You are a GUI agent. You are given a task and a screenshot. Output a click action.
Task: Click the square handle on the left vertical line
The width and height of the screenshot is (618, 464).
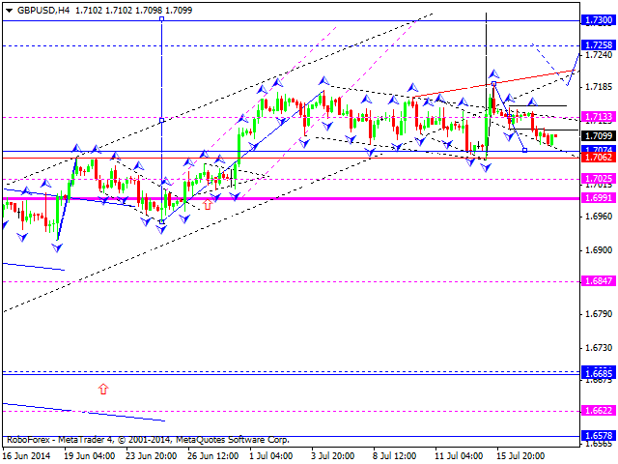coord(161,120)
